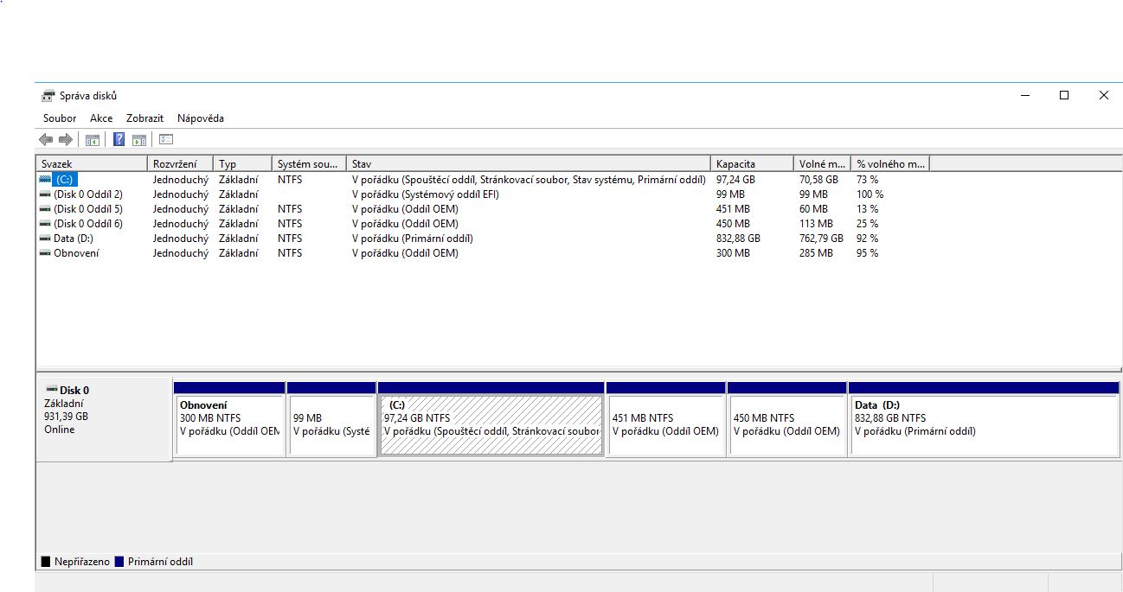
Task: Select the (C:) partition block in disk map
Action: (491, 424)
